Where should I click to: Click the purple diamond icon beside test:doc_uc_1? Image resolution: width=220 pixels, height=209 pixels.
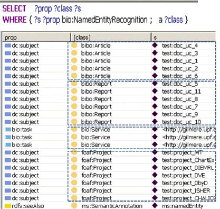155,60
